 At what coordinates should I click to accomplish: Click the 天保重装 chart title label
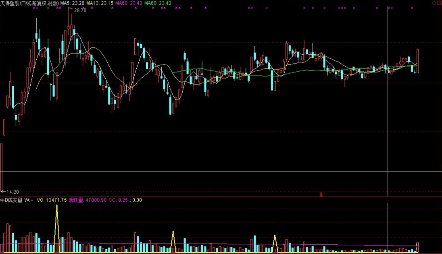point(29,3)
